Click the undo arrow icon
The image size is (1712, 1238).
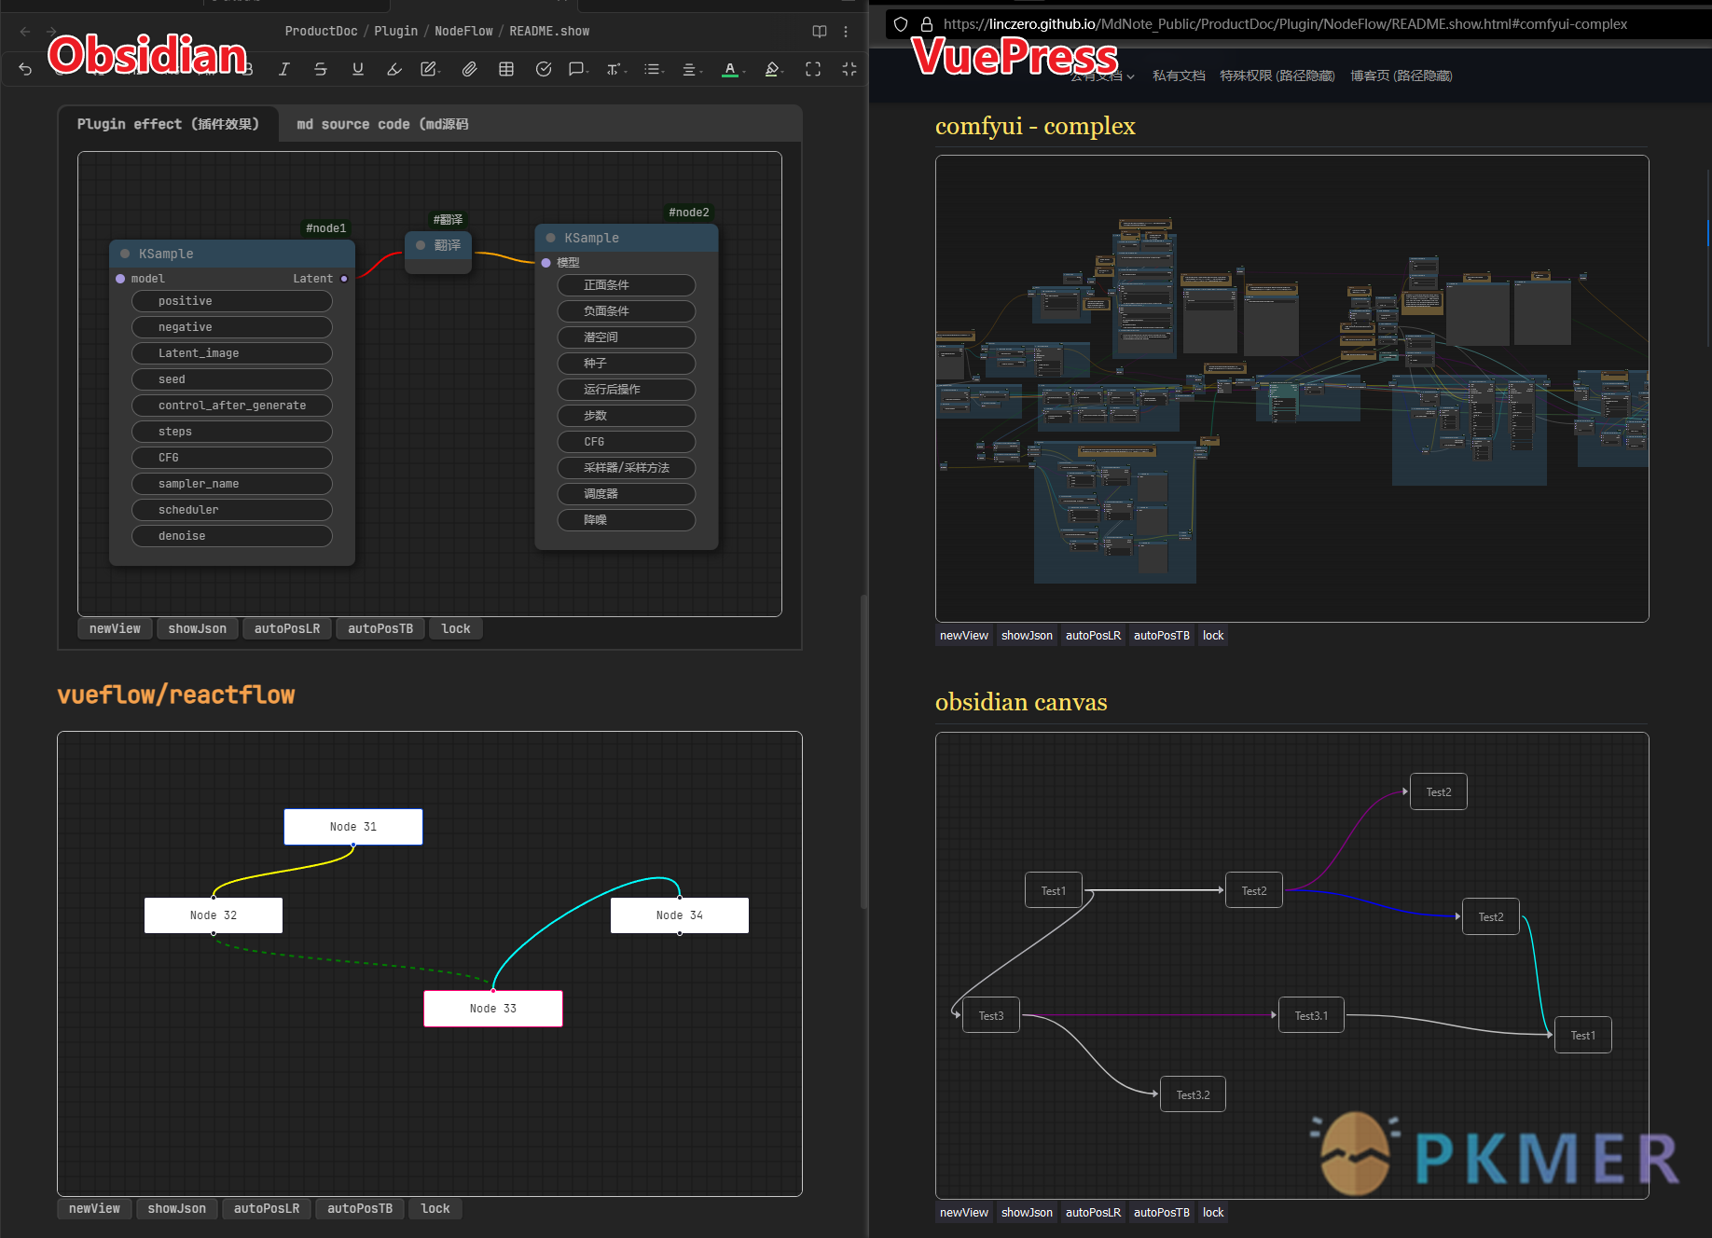25,69
